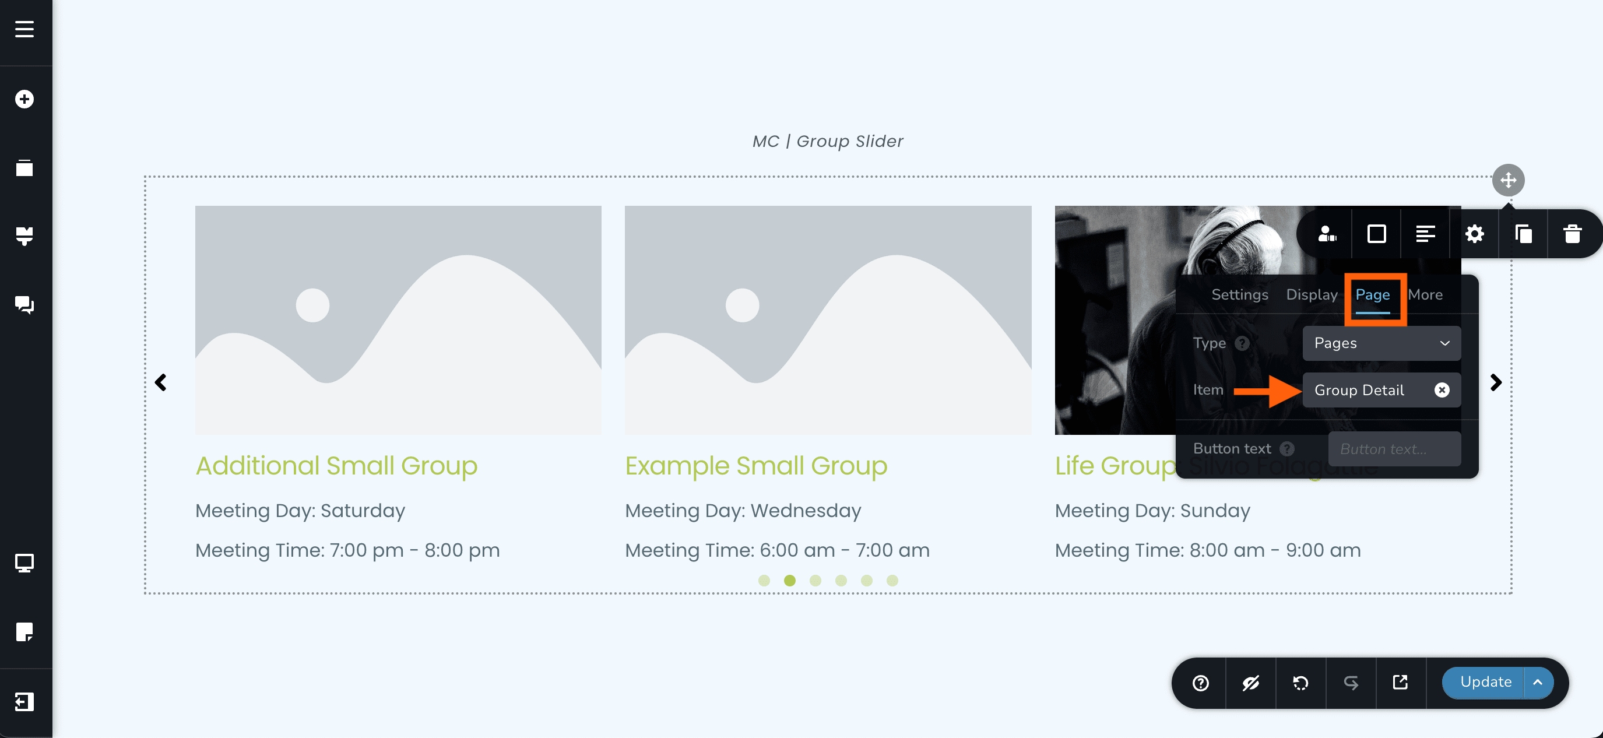The image size is (1603, 738).
Task: Select the second carousel pagination dot
Action: 790,580
